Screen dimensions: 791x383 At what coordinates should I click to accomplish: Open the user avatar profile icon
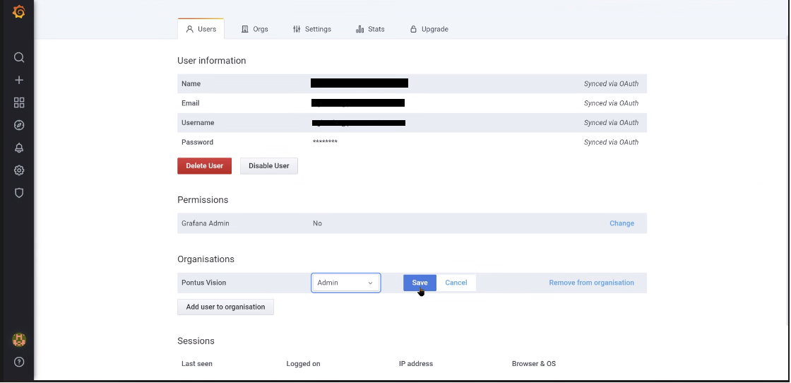tap(19, 340)
